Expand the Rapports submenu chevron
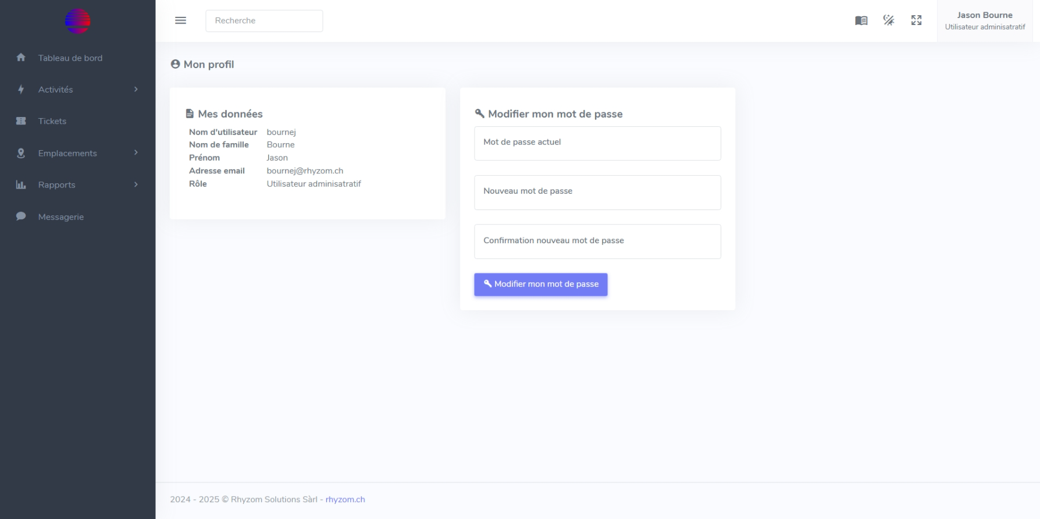Screen dimensions: 1040x519 coord(136,184)
